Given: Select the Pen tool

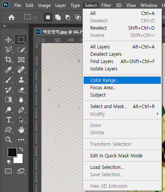Looking at the screenshot, I should tap(21, 110).
